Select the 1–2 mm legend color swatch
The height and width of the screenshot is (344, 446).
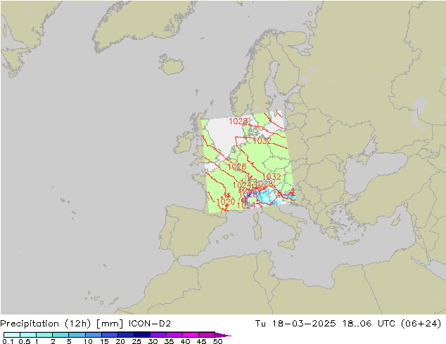click(x=44, y=335)
